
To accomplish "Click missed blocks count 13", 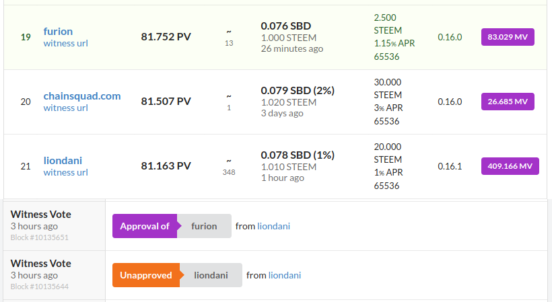I will tap(229, 43).
